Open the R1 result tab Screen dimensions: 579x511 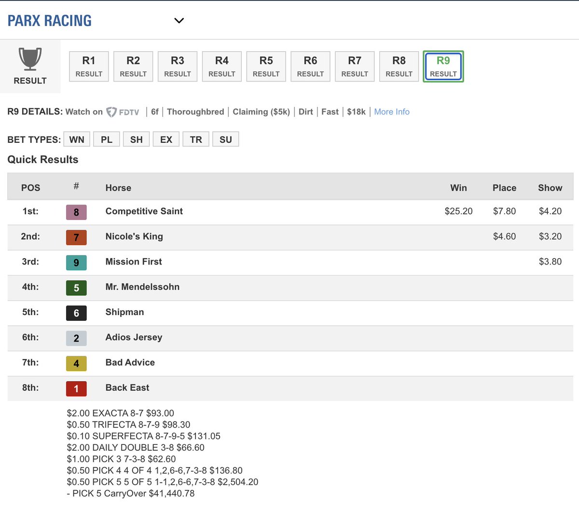coord(89,67)
